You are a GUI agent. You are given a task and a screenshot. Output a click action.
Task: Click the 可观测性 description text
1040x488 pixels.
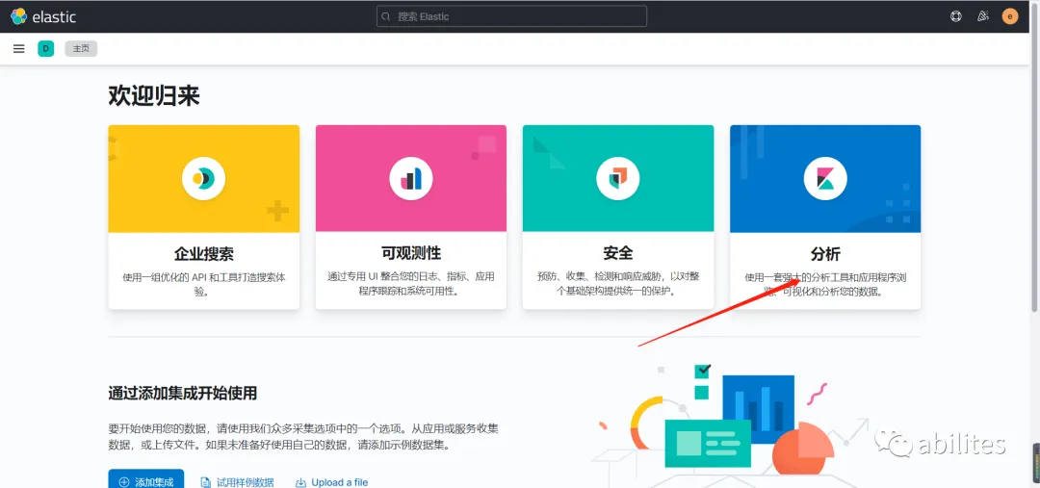coord(411,284)
